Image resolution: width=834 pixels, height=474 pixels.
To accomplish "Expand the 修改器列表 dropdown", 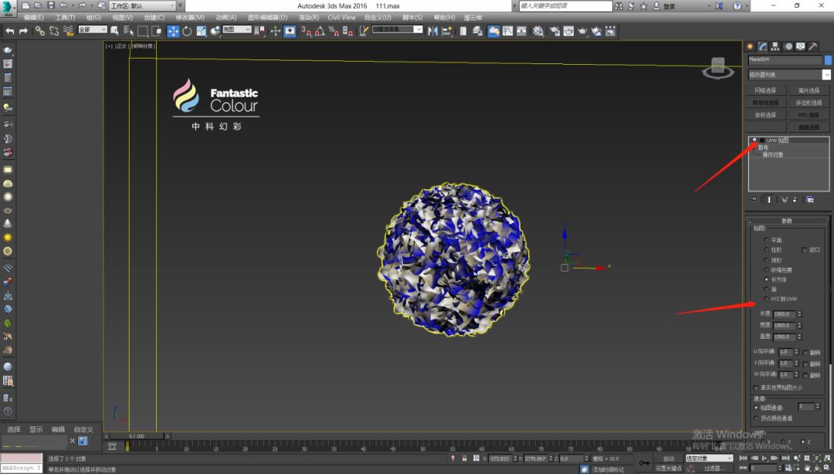I will click(826, 75).
